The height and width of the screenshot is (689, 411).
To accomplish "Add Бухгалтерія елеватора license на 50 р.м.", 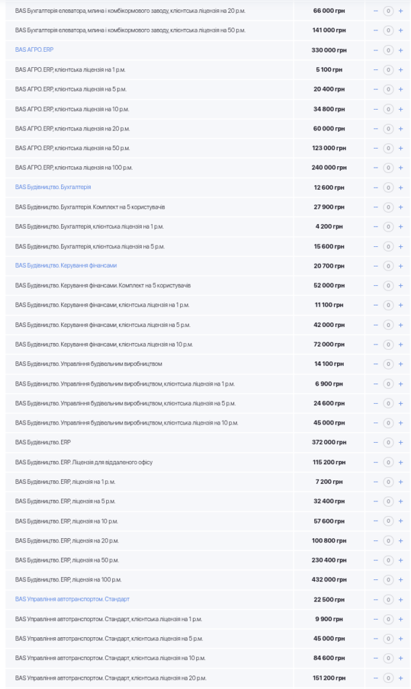I will (401, 30).
